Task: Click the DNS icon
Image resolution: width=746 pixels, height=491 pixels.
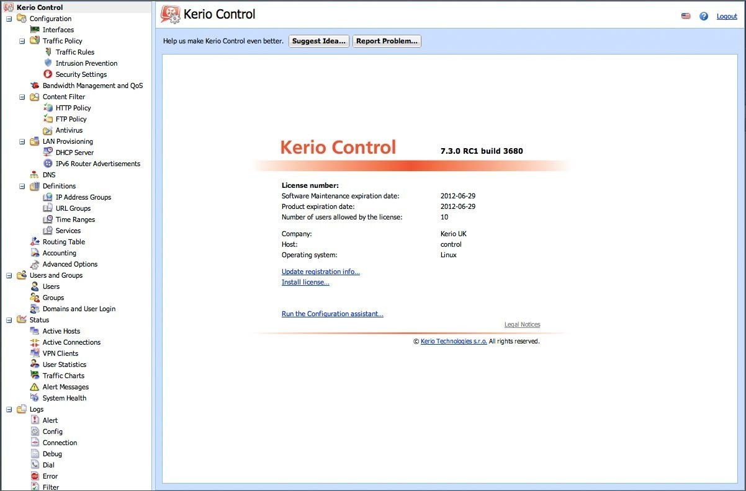Action: tap(35, 175)
